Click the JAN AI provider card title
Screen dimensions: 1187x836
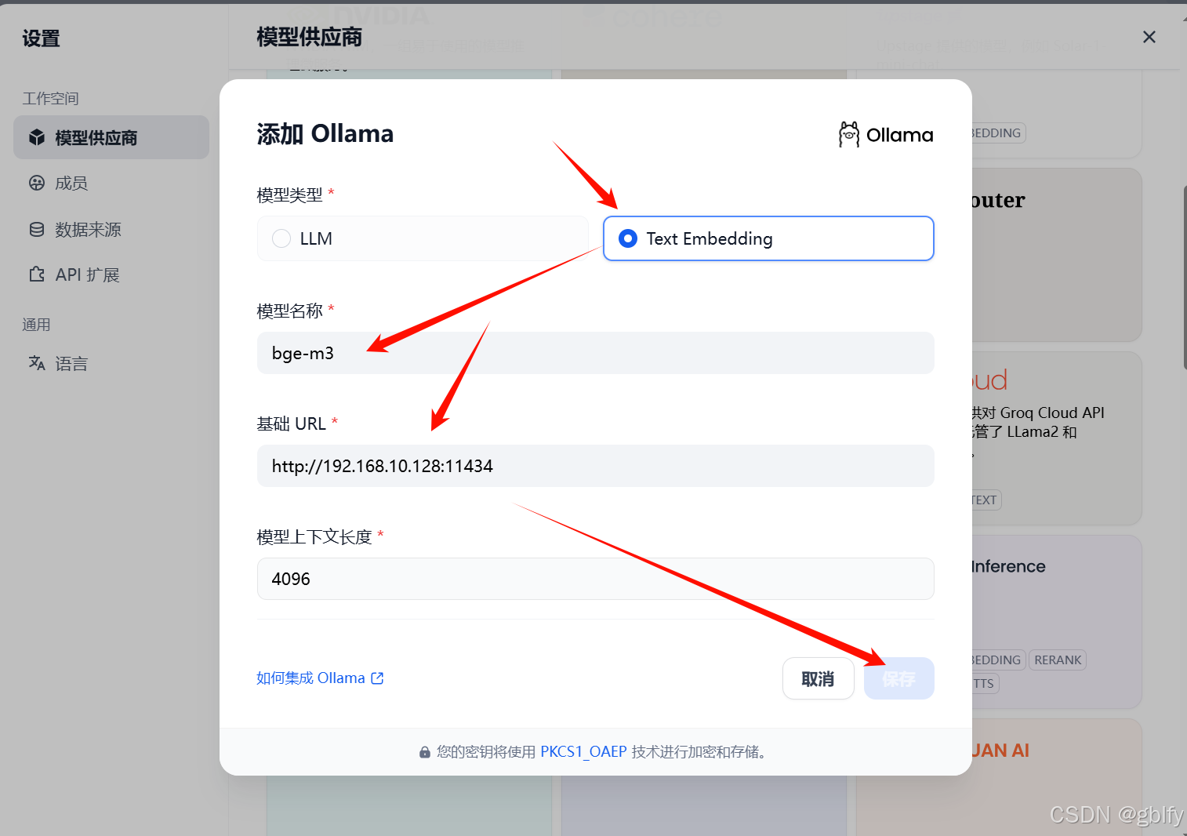point(1000,751)
